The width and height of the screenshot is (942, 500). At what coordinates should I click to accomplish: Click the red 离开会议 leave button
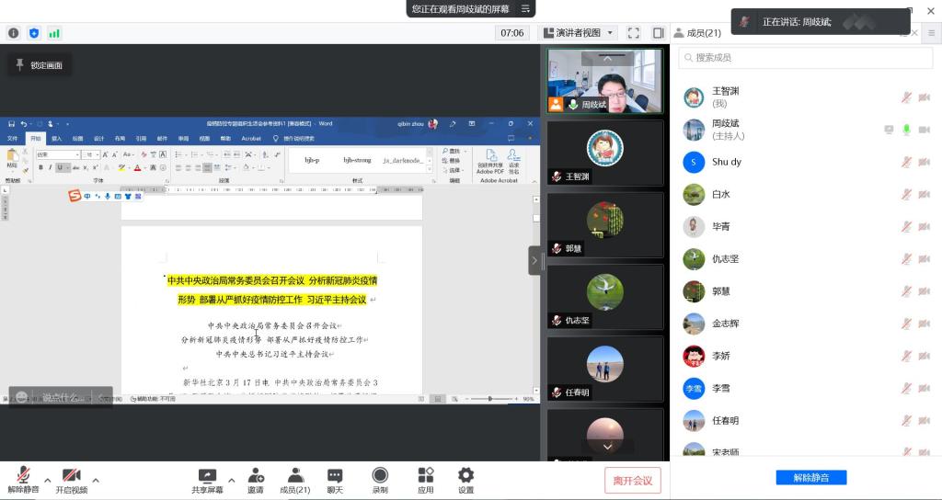point(632,481)
